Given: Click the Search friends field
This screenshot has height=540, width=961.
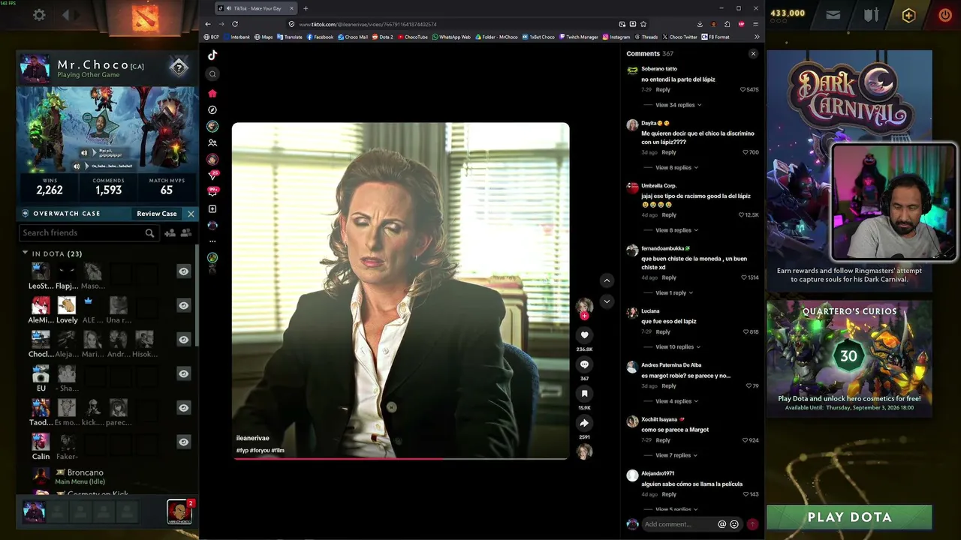Looking at the screenshot, I should point(88,233).
